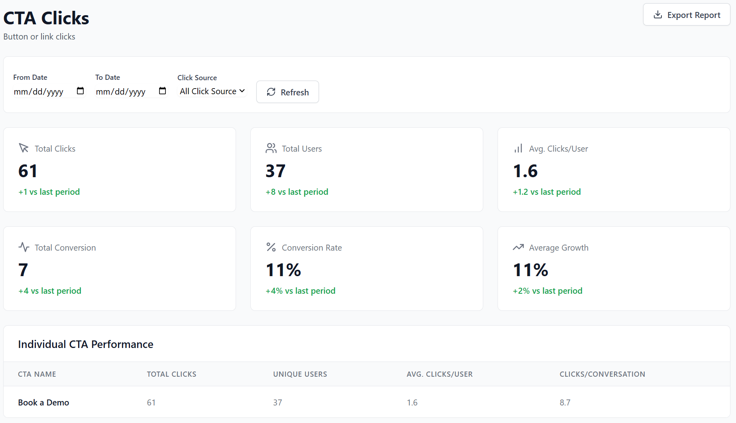Select the Unique Users column header

click(x=300, y=374)
